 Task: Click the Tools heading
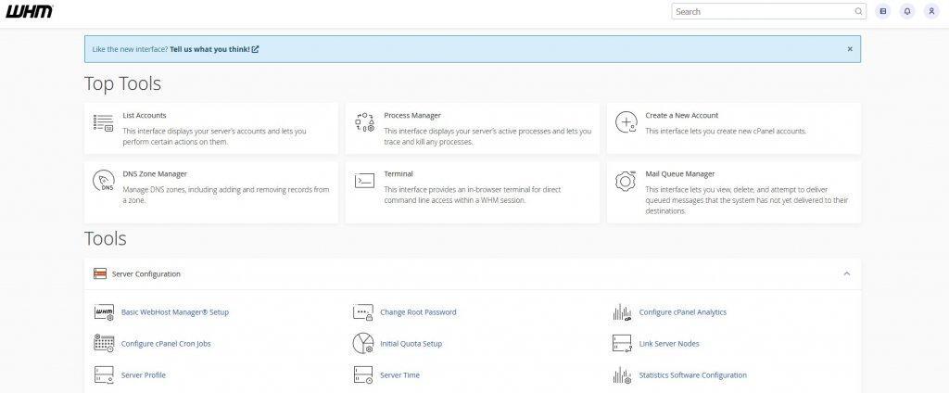pos(106,238)
